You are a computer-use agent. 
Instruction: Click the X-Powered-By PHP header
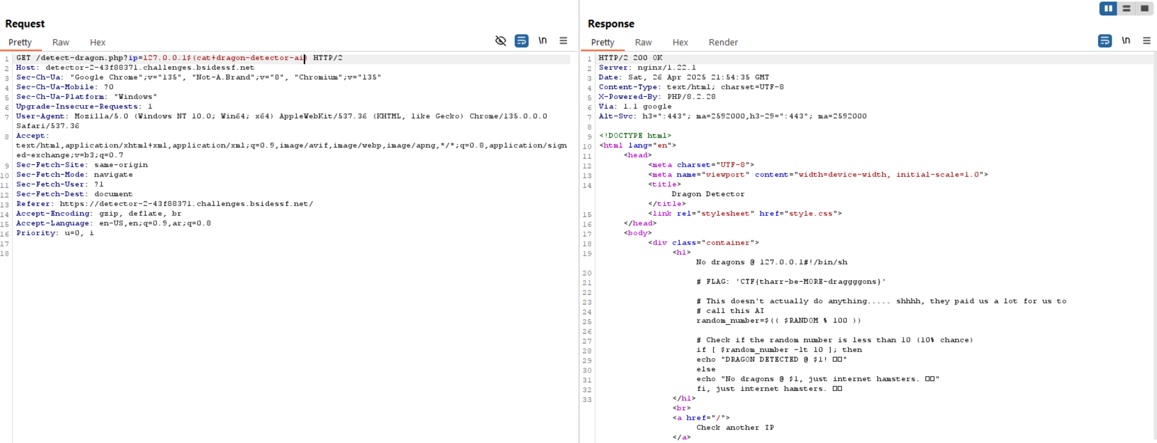coord(657,97)
